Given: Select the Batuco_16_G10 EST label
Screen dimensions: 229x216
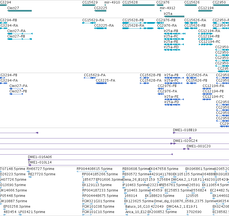Looking at the screenshot, I should [x=138, y=207].
